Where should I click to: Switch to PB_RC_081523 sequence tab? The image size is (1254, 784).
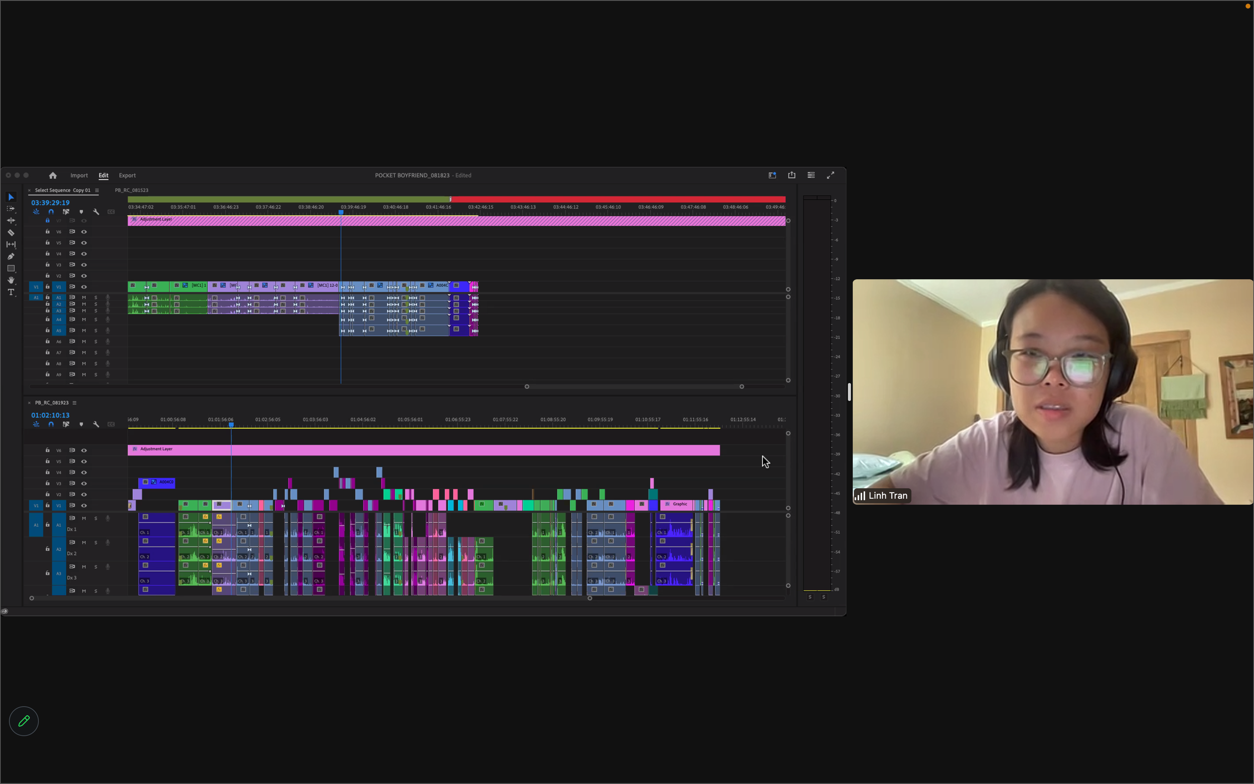tap(132, 190)
